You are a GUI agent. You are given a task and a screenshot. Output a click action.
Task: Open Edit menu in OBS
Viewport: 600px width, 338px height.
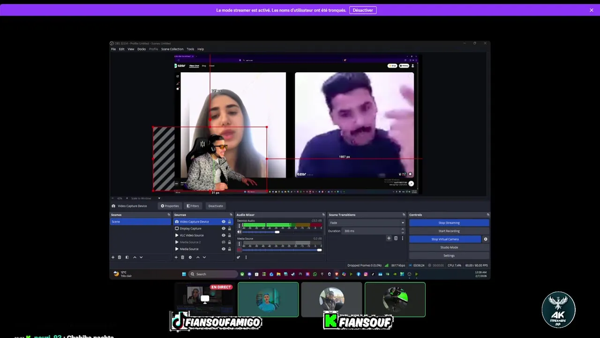click(x=121, y=49)
